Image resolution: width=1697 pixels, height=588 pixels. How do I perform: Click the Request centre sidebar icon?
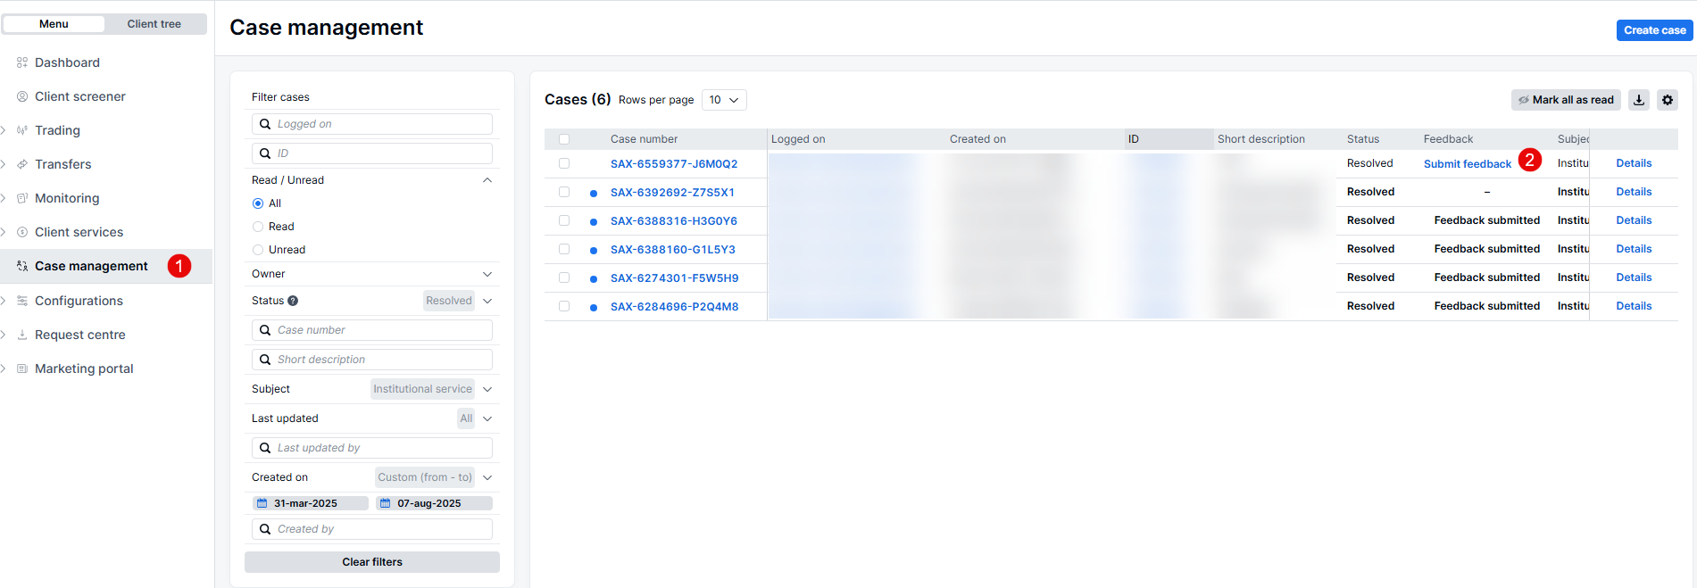coord(22,335)
